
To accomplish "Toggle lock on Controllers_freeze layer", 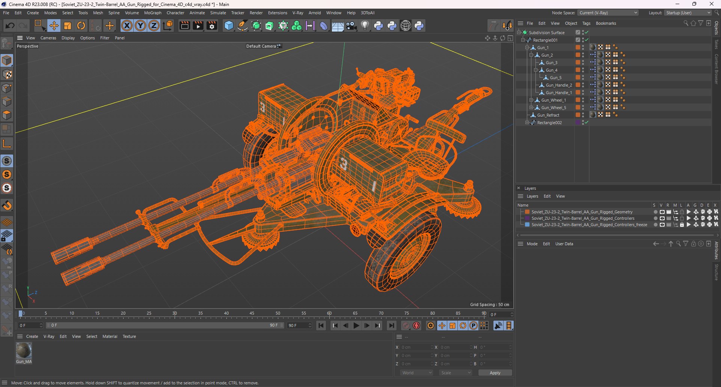I will coord(682,225).
